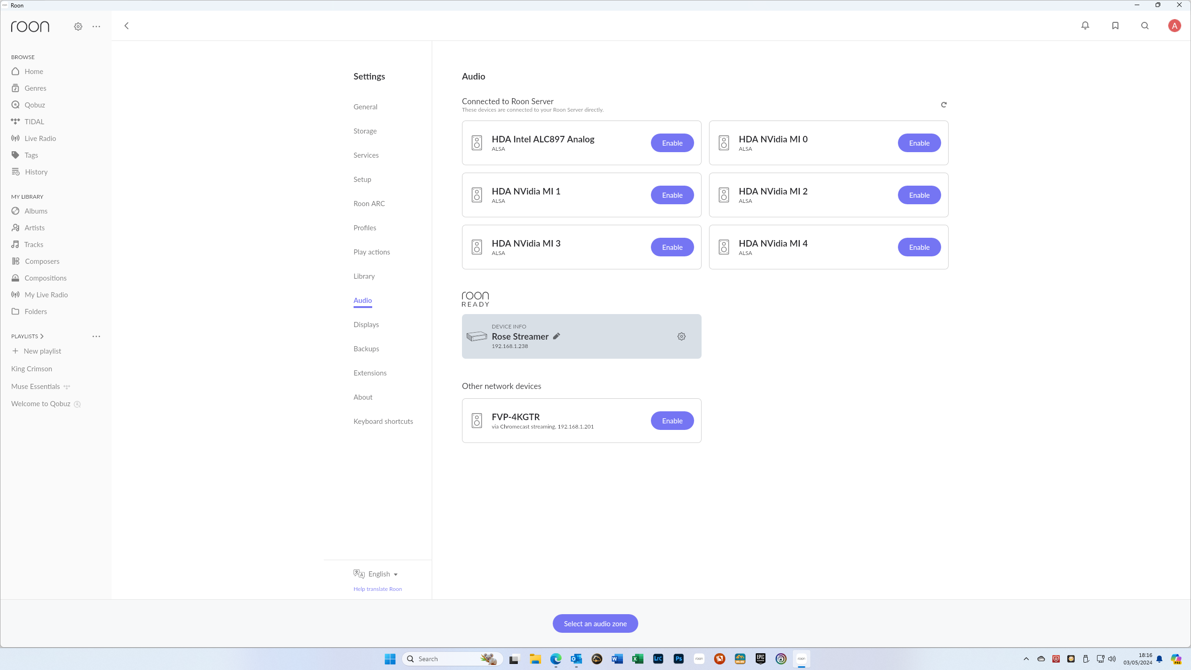Open Rose Streamer device settings gear

click(x=682, y=336)
